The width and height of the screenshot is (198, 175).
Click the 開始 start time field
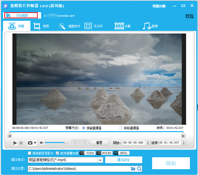[x=134, y=143]
